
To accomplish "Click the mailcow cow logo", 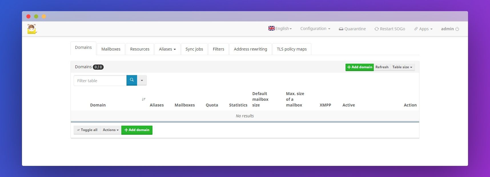I will click(32, 29).
